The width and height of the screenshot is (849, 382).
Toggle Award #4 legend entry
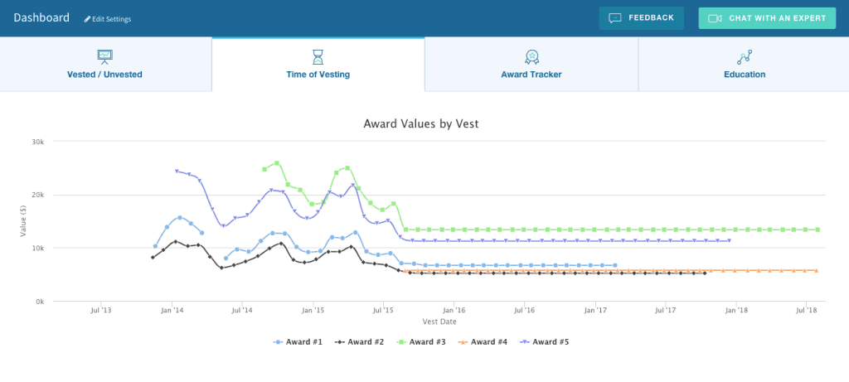tap(483, 342)
